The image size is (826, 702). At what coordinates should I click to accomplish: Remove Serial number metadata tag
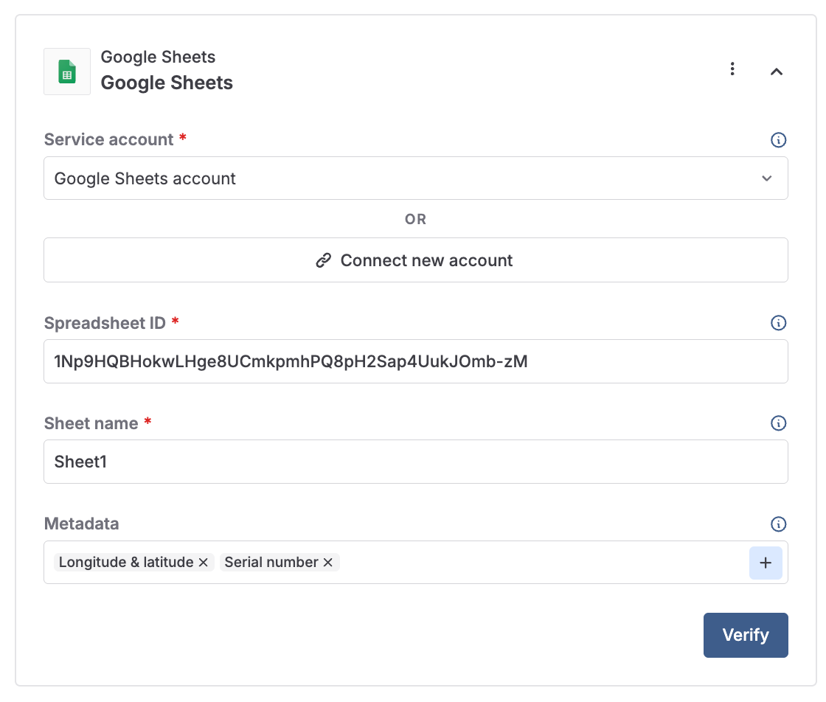click(x=327, y=563)
